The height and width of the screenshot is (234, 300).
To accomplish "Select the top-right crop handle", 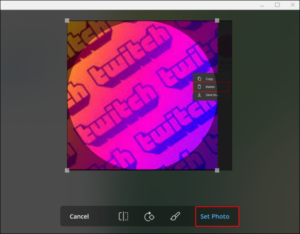I will click(217, 20).
